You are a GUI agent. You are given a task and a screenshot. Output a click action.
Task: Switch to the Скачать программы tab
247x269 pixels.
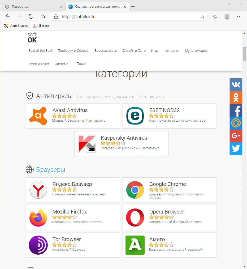pos(97,7)
